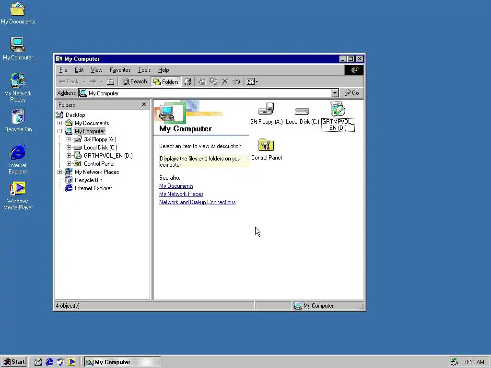The height and width of the screenshot is (368, 491).
Task: Open the Views dropdown button
Action: click(252, 81)
